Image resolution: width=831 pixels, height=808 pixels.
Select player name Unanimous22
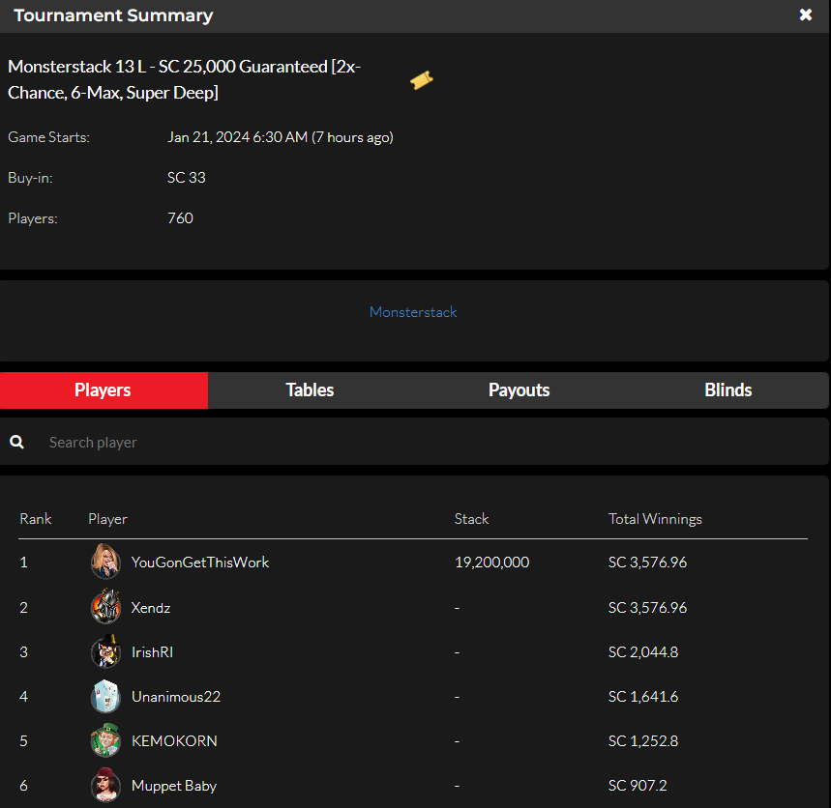point(176,696)
